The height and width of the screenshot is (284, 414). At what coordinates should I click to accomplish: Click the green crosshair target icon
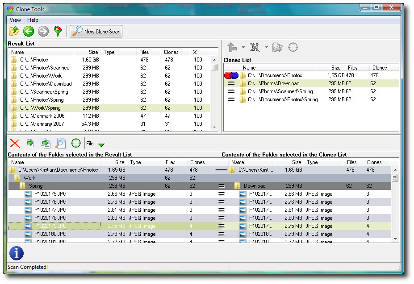coord(76,143)
